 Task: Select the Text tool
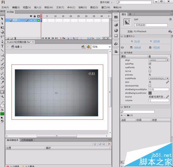pyautogui.click(x=2, y=46)
